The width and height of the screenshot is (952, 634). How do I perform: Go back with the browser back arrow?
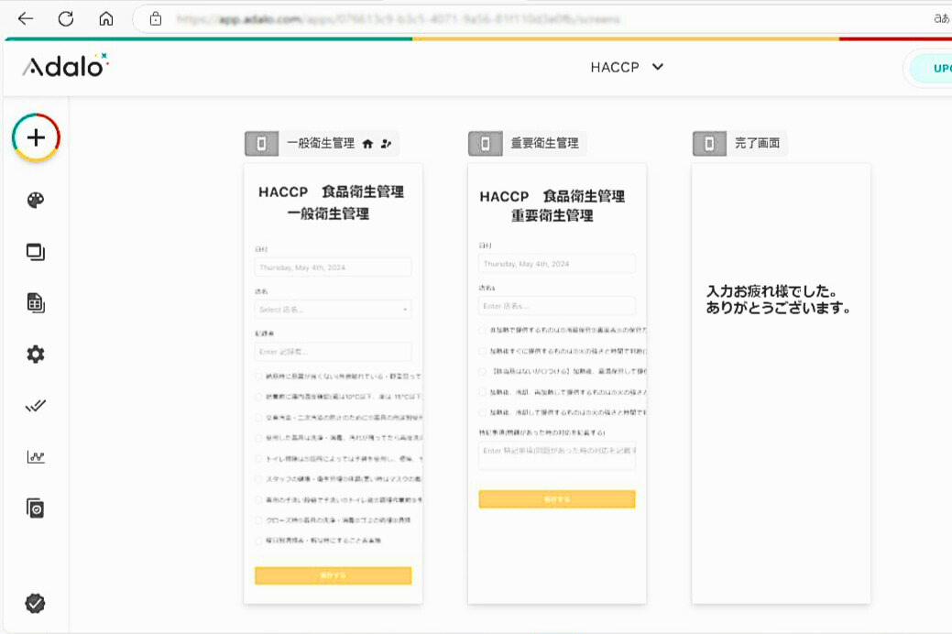[x=26, y=19]
